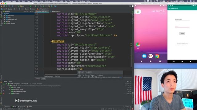The image size is (197, 110).
Task: Click the password field on right emulator
Action: click(x=182, y=26)
